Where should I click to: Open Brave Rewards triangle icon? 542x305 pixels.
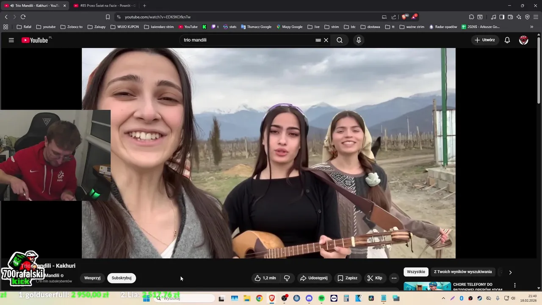[x=415, y=17]
